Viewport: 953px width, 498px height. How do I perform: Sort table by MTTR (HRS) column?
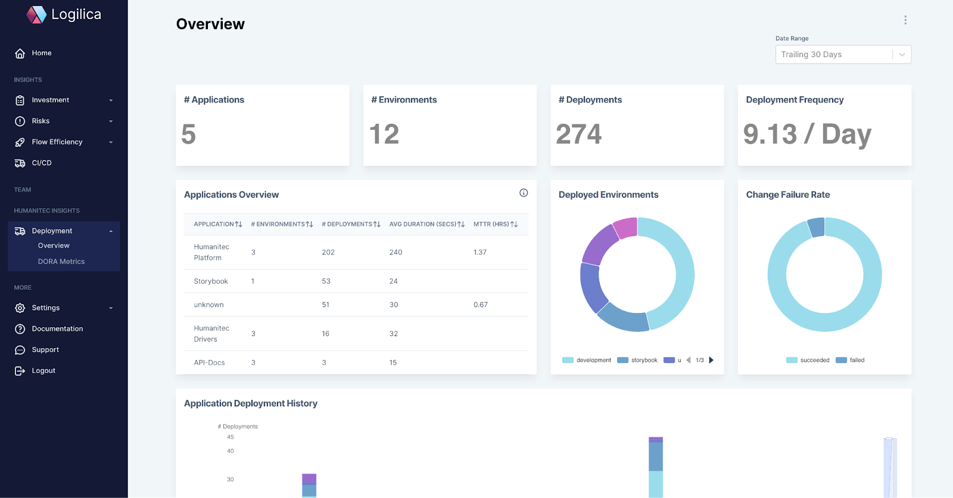point(495,224)
